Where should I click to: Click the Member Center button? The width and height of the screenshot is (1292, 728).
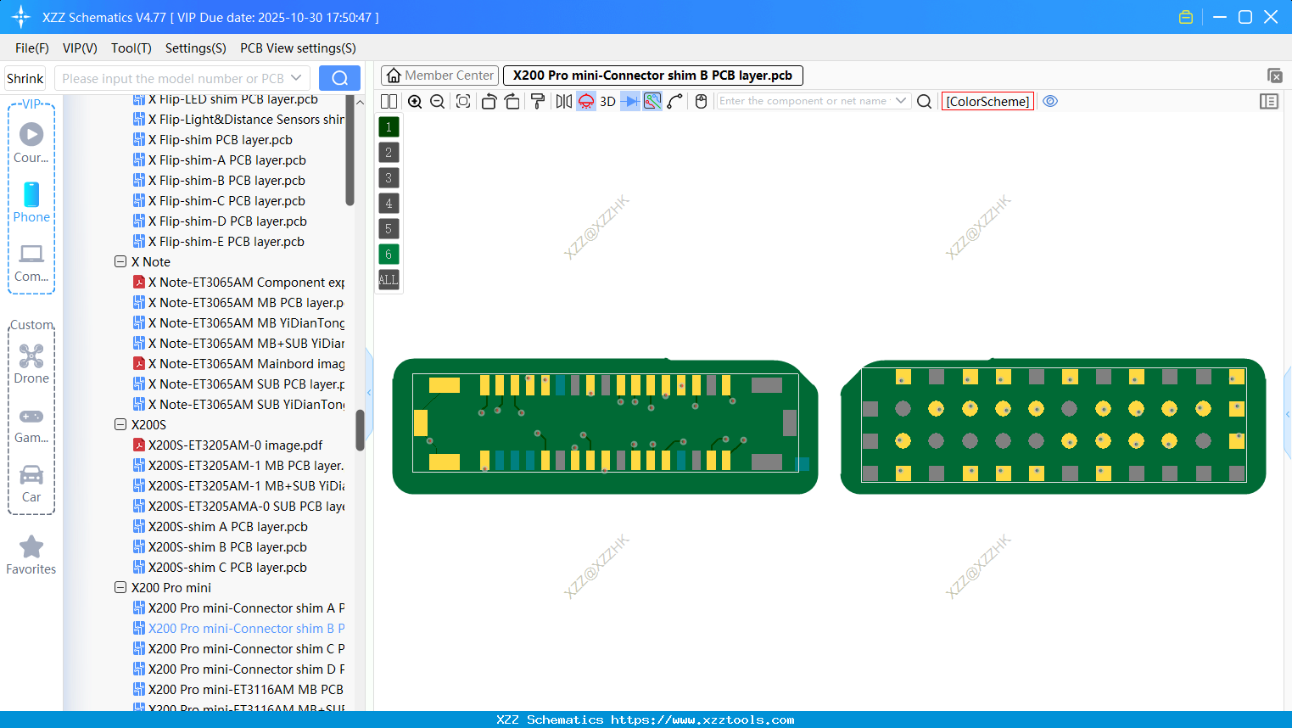click(x=439, y=75)
